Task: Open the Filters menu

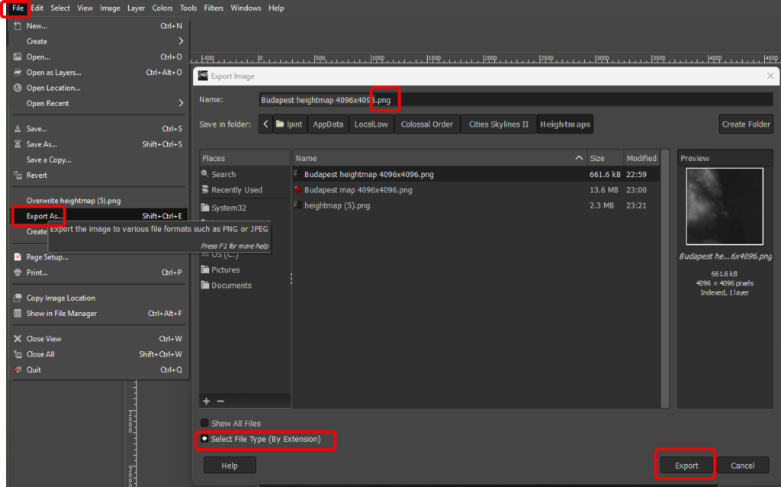Action: point(214,8)
